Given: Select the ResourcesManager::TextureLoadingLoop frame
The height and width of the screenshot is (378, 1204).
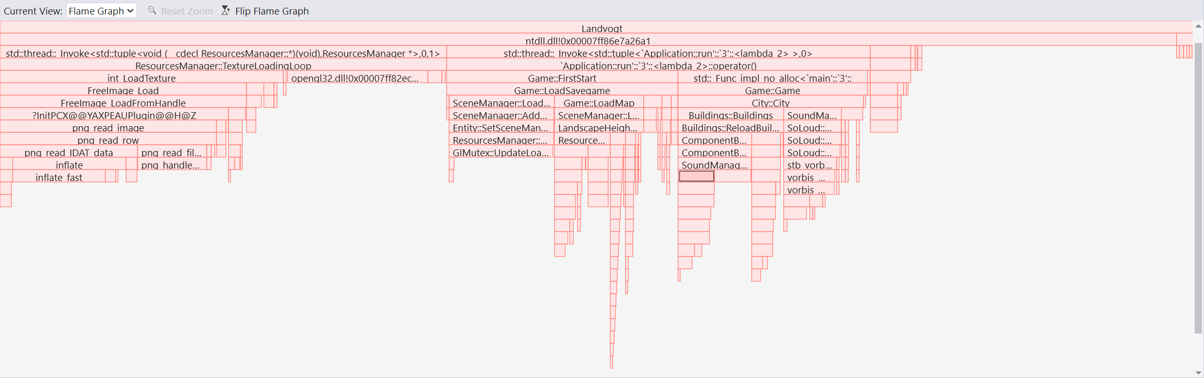Looking at the screenshot, I should pos(223,66).
